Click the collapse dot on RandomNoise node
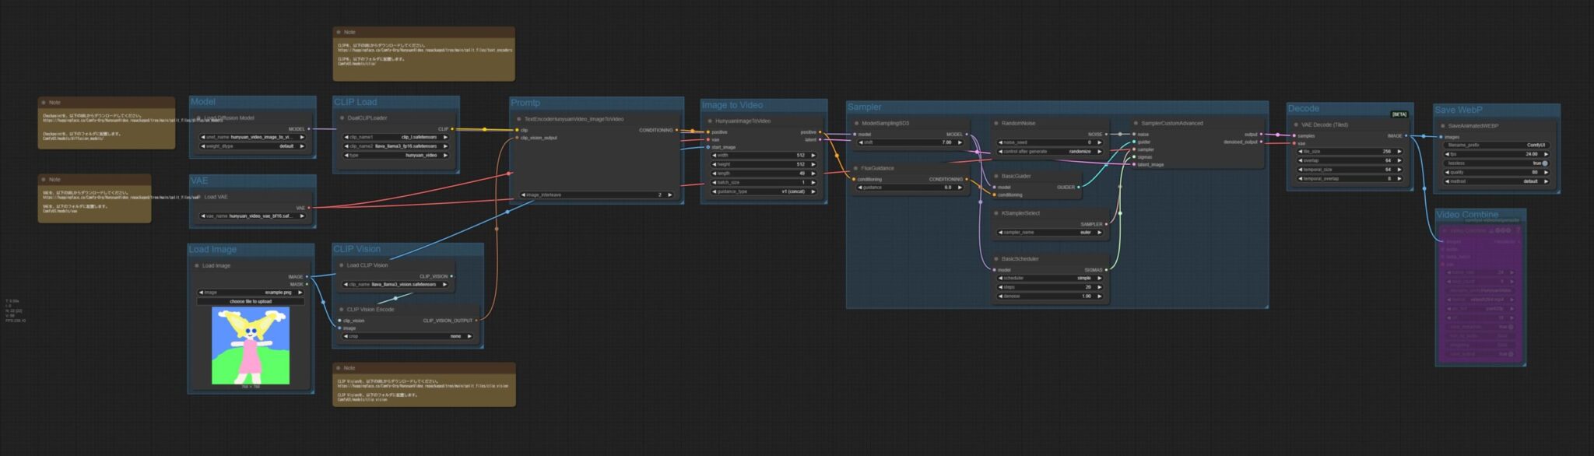This screenshot has width=1594, height=456. [996, 124]
